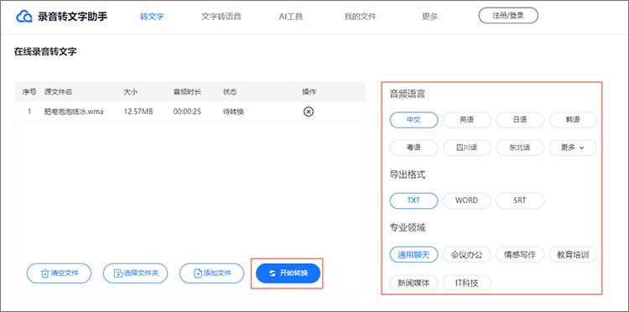Click the 音频语言 section label

pos(407,94)
